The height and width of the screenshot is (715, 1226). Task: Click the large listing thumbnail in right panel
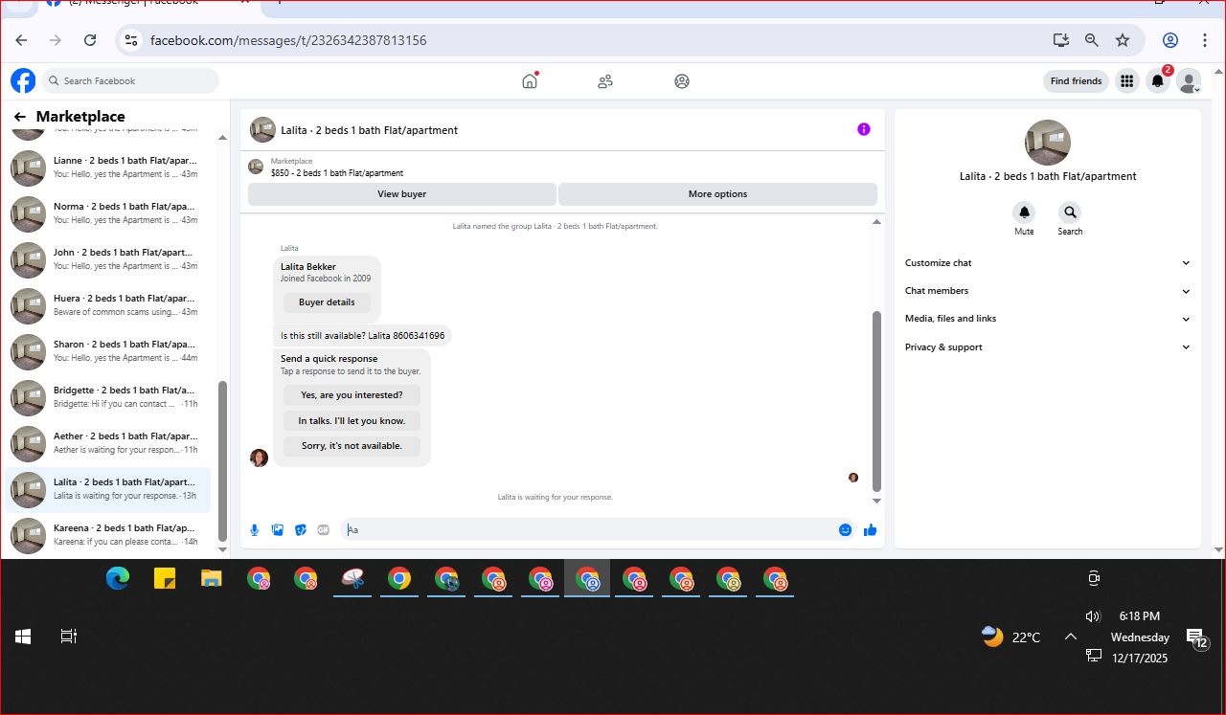tap(1048, 143)
